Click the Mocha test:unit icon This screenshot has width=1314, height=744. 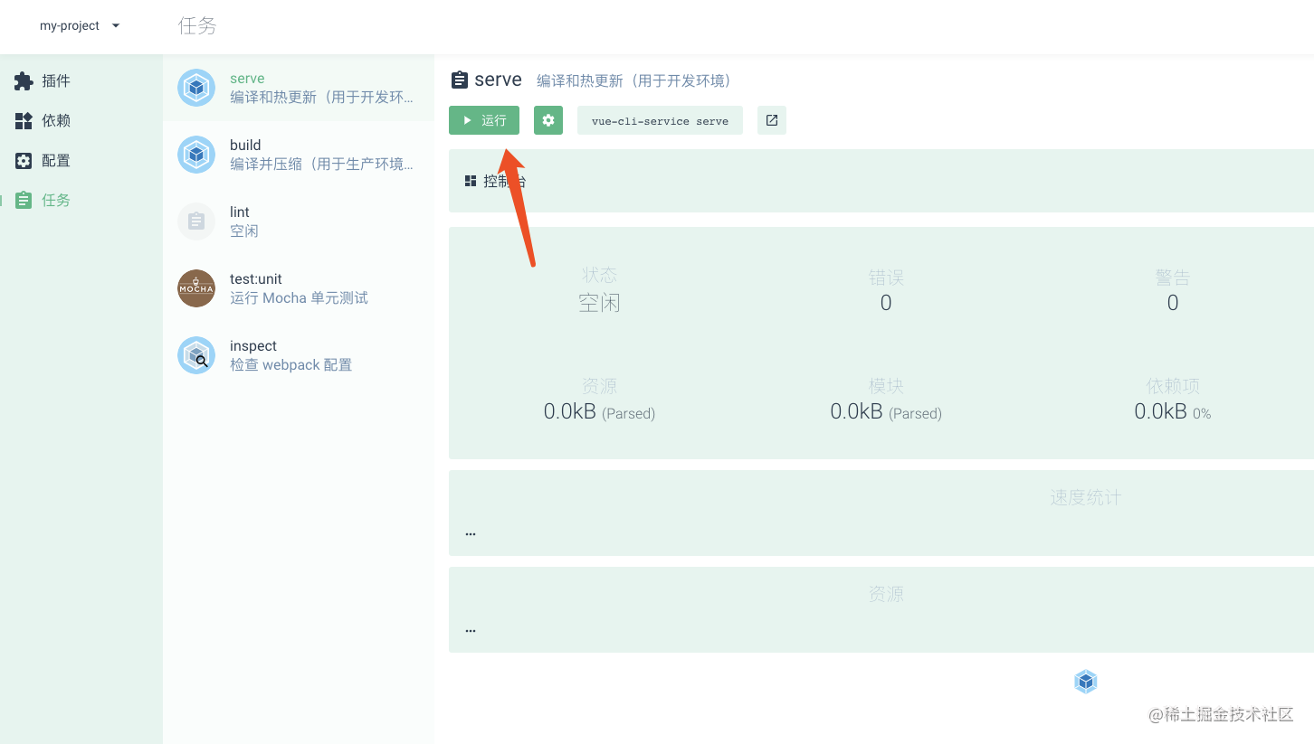point(196,288)
